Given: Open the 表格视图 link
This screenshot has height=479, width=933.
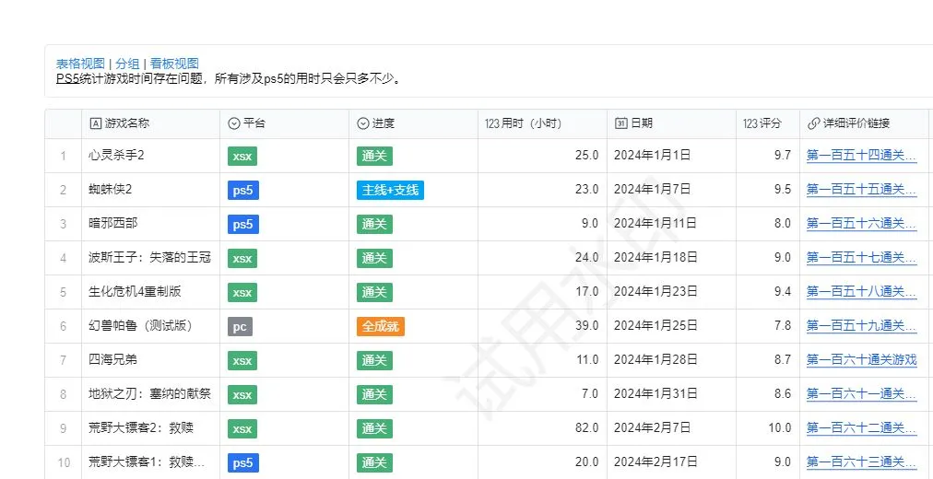Looking at the screenshot, I should pos(80,64).
